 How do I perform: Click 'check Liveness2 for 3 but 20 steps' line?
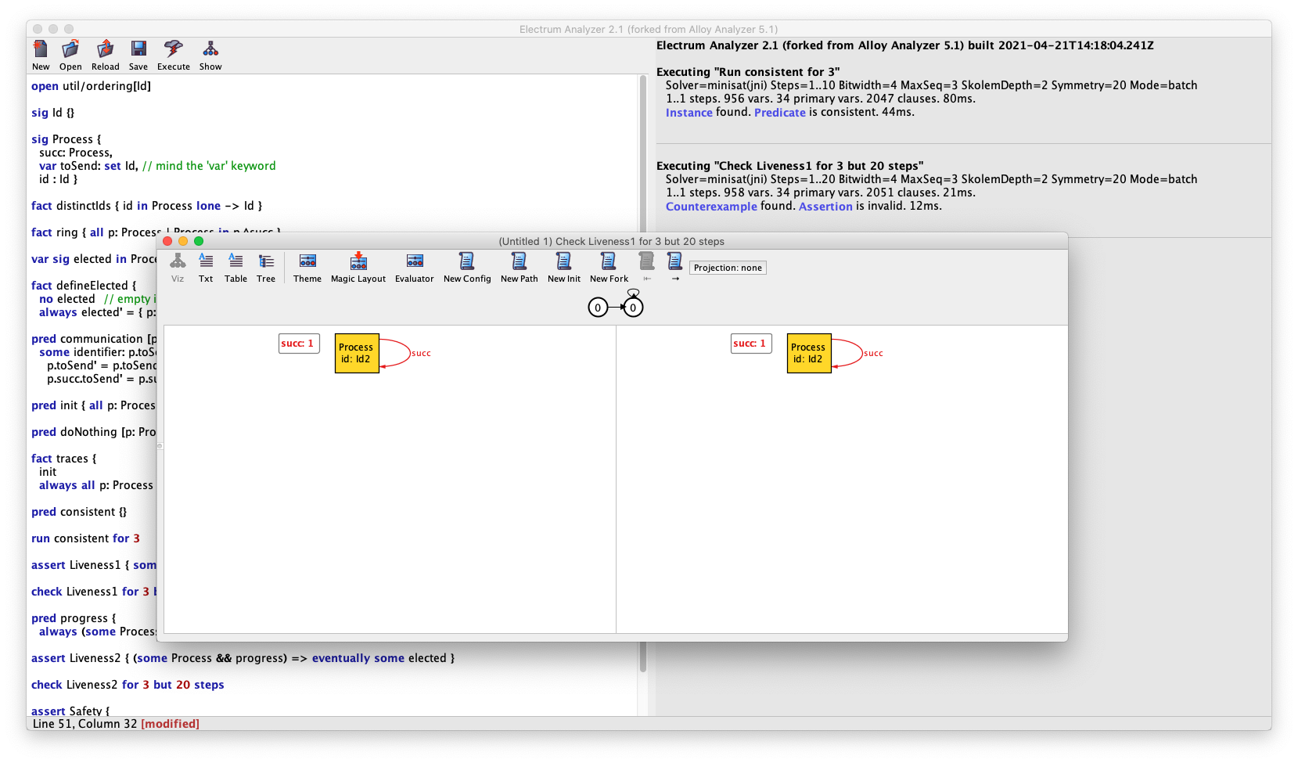pyautogui.click(x=128, y=685)
